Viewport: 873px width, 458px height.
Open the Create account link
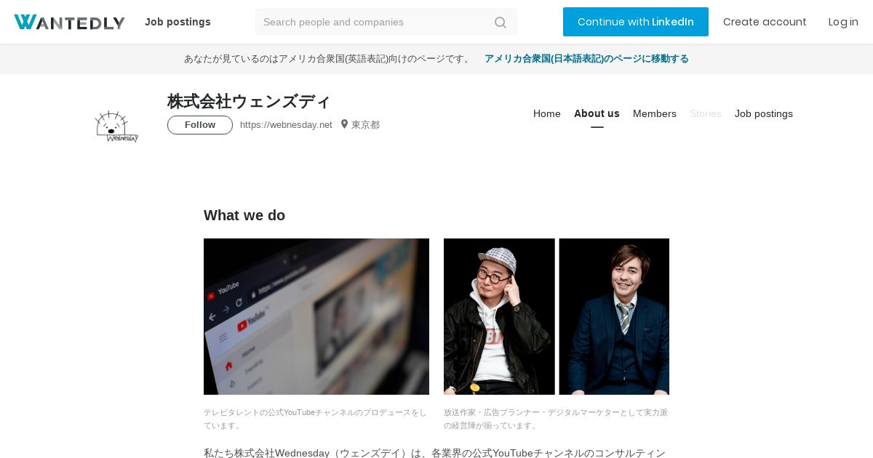[x=765, y=22]
